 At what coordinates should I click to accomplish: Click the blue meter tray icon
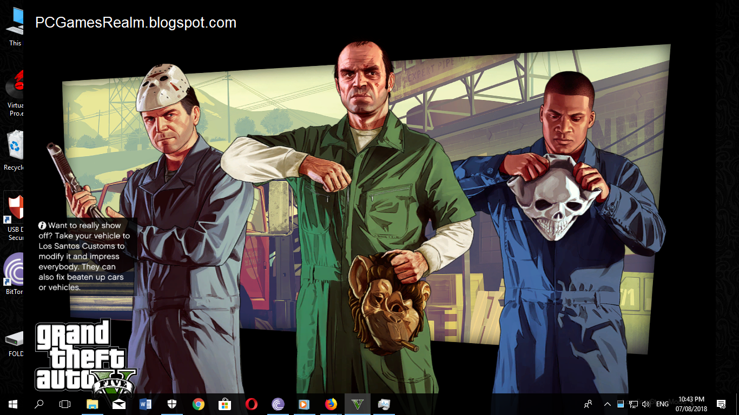point(621,404)
